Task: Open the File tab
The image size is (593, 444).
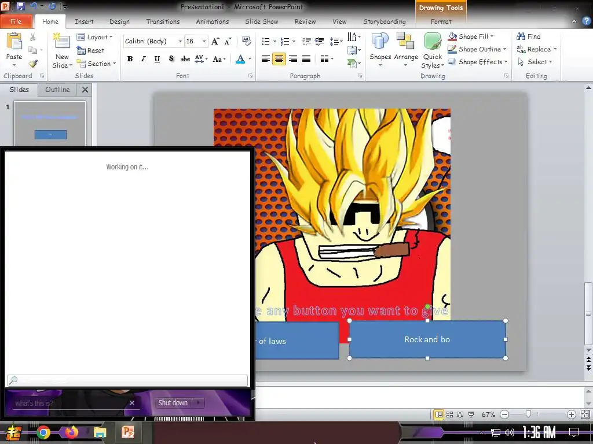Action: (x=16, y=21)
